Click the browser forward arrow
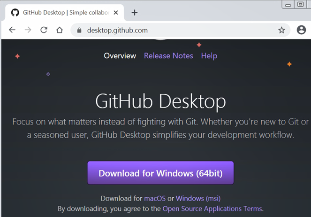 pos(28,30)
